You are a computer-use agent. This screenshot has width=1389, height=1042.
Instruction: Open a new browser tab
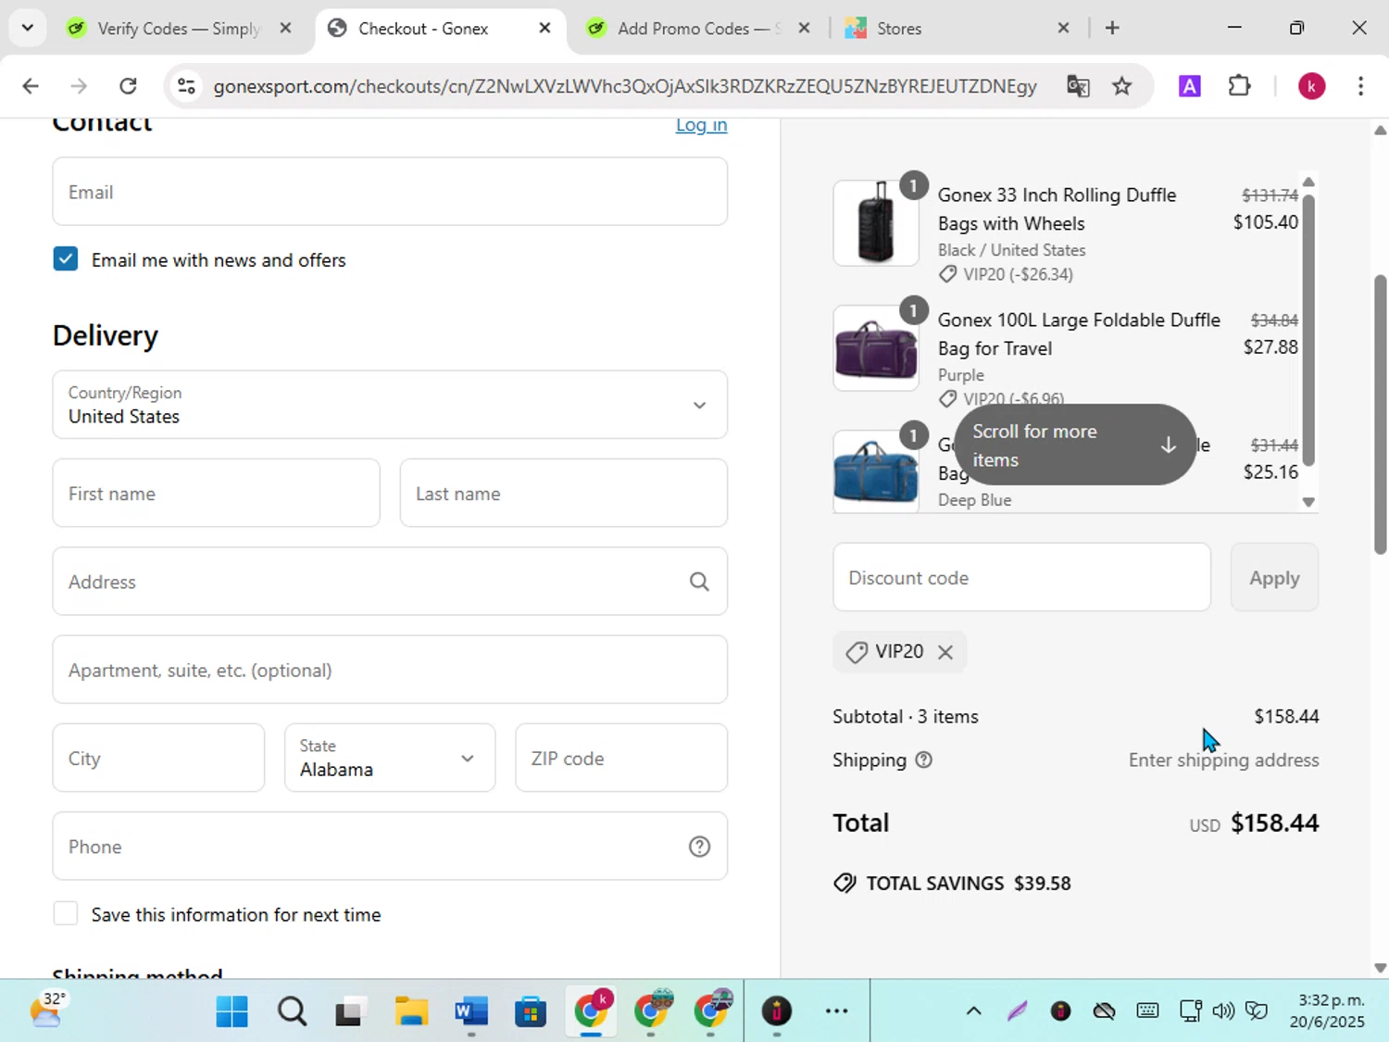[1112, 28]
